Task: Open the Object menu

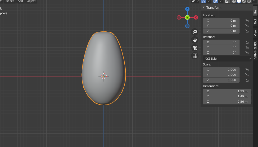Action: (x=31, y=1)
